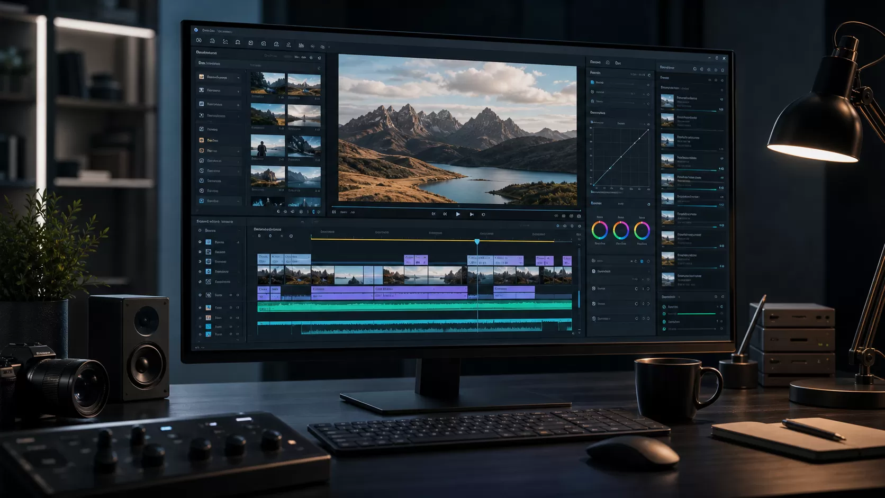Click the second icon in the top toolbar
This screenshot has height=498, width=885.
pyautogui.click(x=212, y=41)
